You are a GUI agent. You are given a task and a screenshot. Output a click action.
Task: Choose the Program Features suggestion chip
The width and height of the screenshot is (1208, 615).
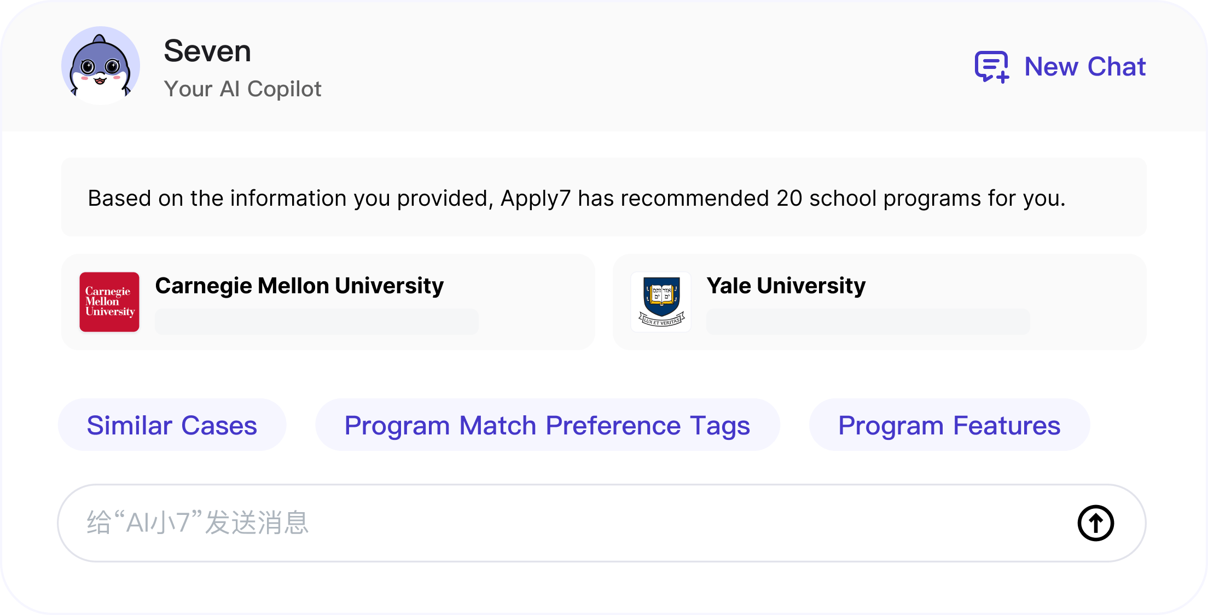click(x=949, y=425)
